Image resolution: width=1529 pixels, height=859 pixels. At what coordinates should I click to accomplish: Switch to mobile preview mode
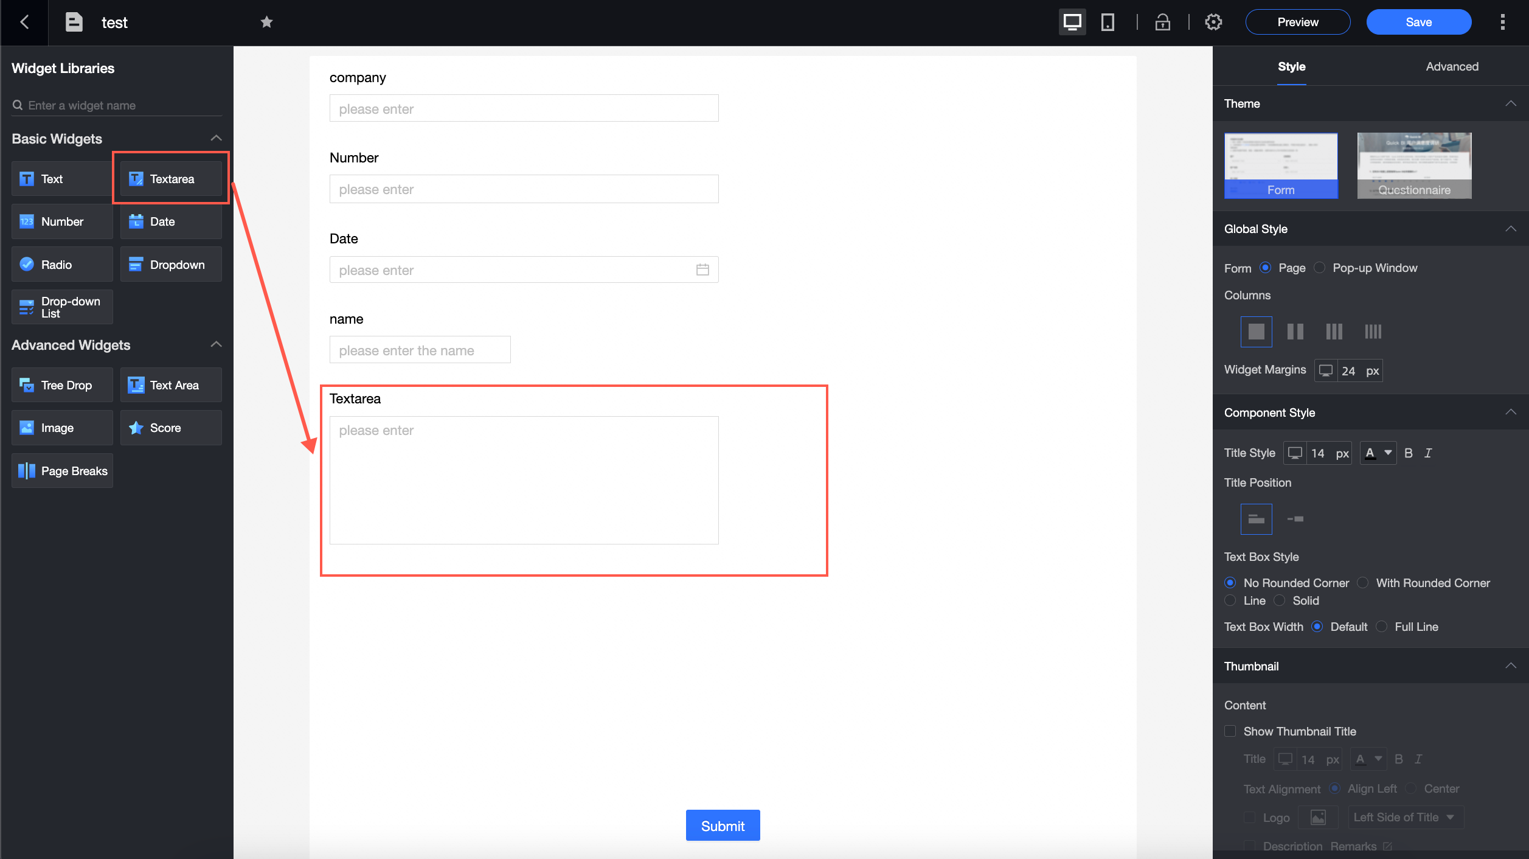1108,22
